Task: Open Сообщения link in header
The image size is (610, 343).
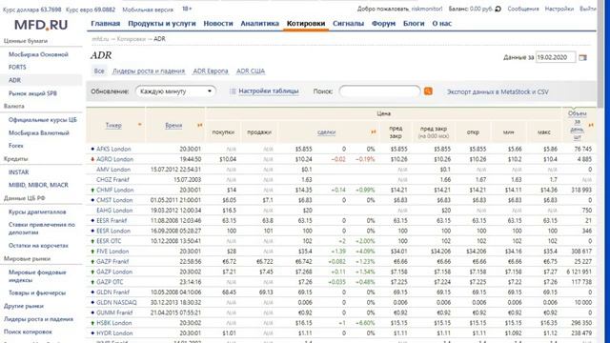Action: click(x=523, y=9)
